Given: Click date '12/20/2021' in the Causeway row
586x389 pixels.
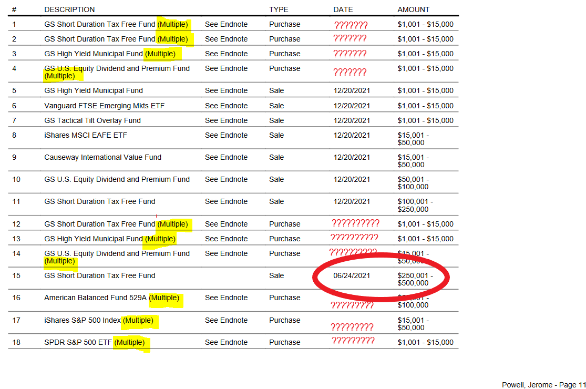Looking at the screenshot, I should [x=352, y=157].
